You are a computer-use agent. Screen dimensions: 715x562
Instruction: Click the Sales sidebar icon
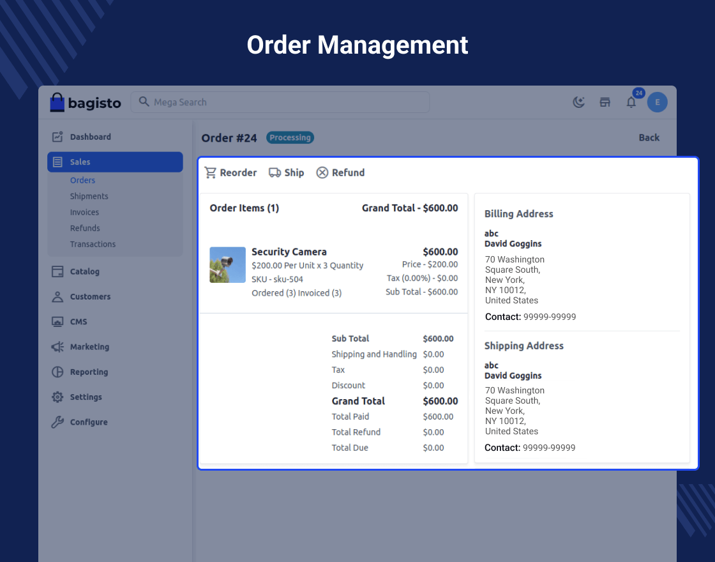[57, 162]
